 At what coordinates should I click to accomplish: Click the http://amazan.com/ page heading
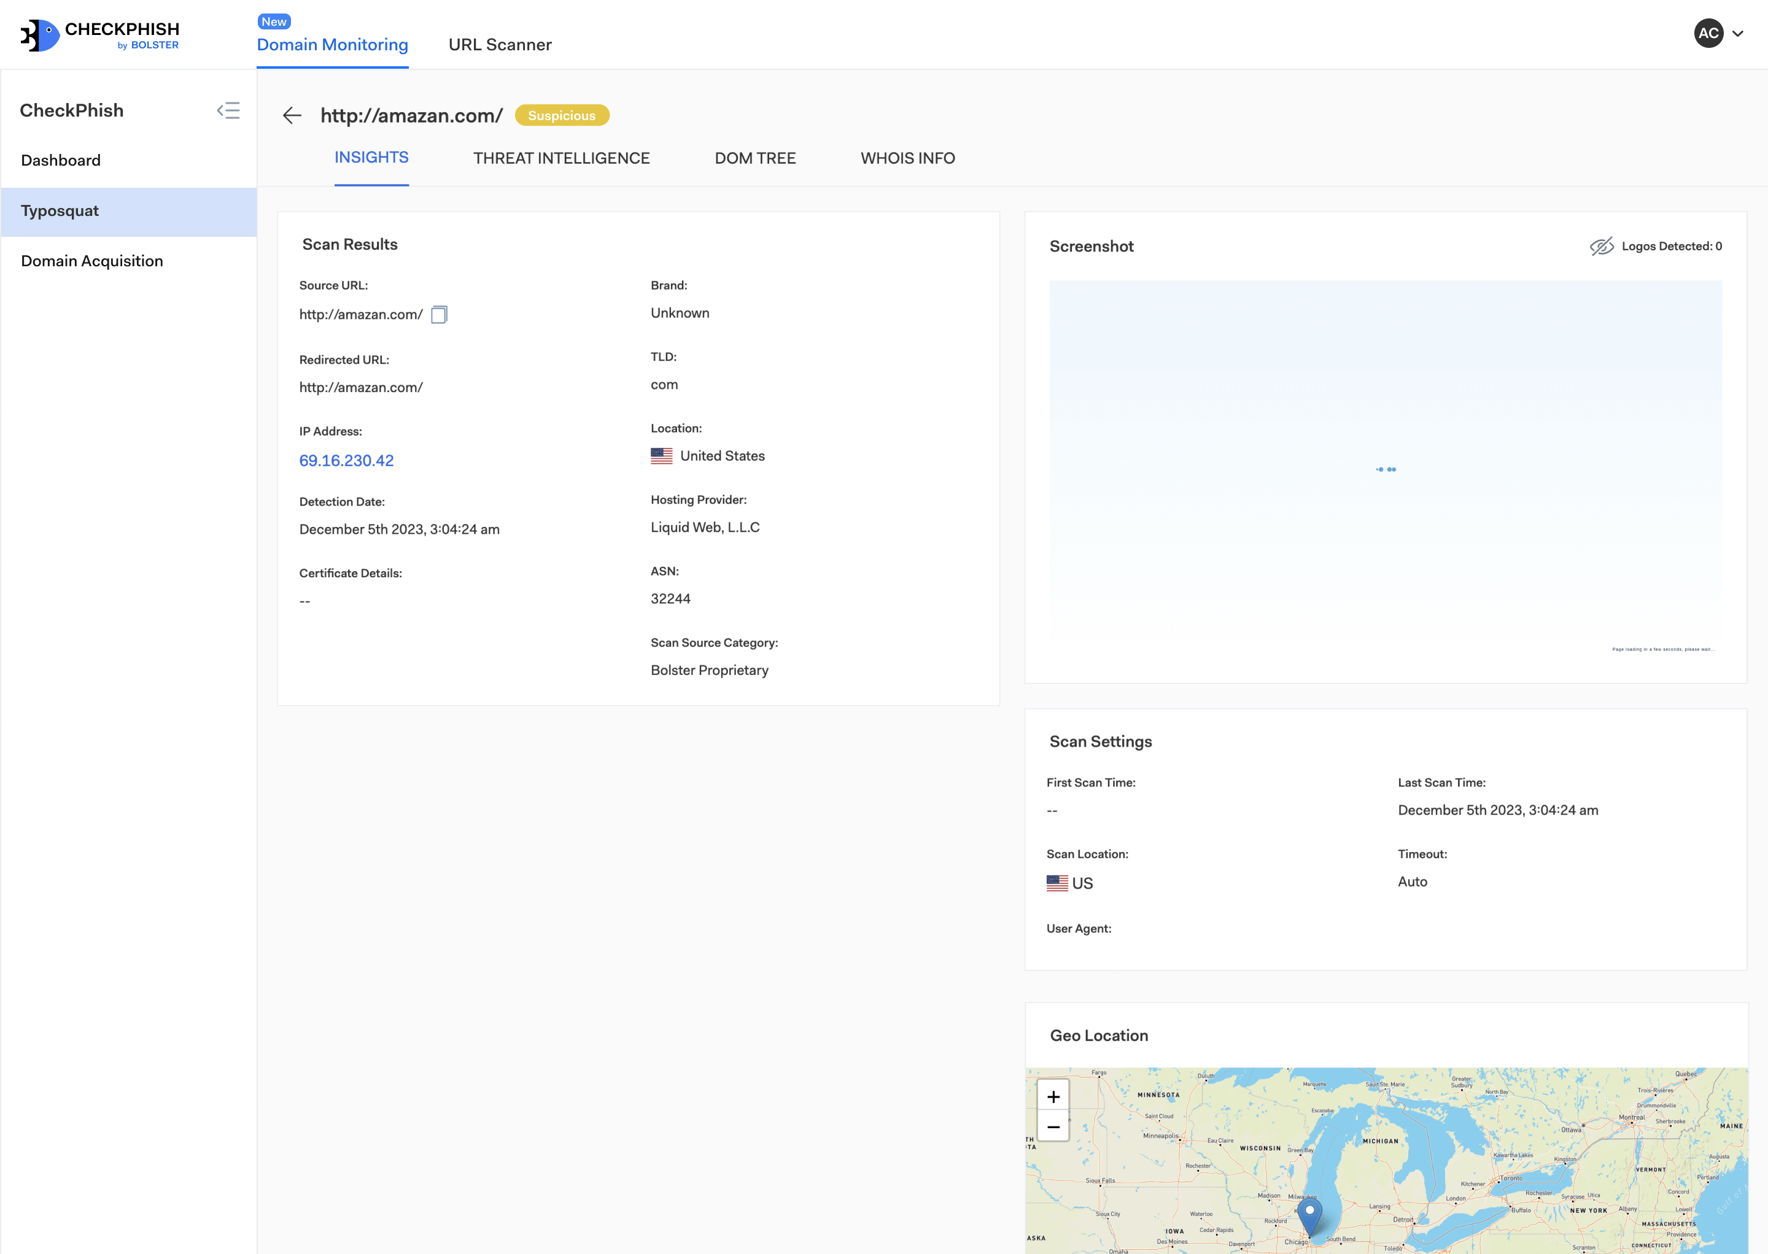tap(411, 116)
